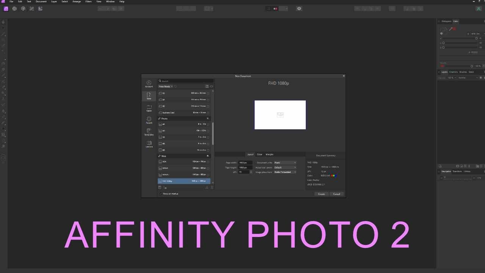
Task: Open the Histogram panel tab
Action: (446, 21)
